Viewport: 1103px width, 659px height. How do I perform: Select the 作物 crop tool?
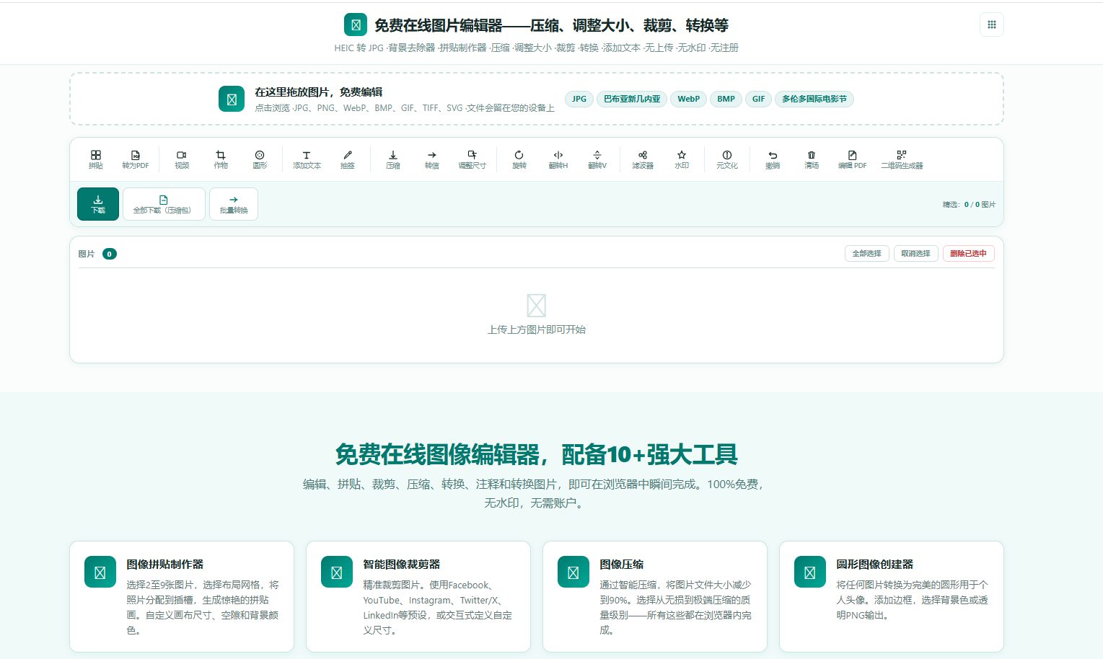[x=221, y=159]
